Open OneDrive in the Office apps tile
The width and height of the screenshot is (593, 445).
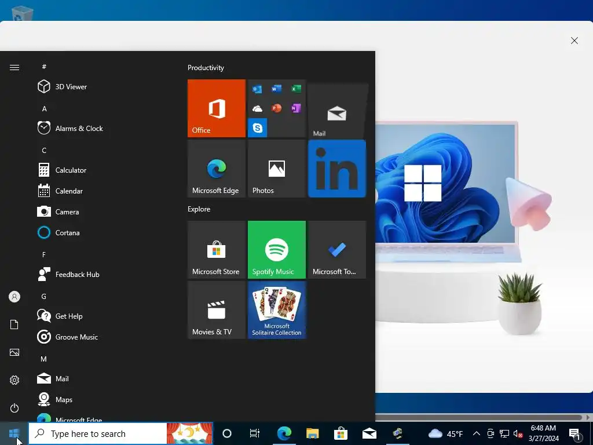pyautogui.click(x=257, y=109)
